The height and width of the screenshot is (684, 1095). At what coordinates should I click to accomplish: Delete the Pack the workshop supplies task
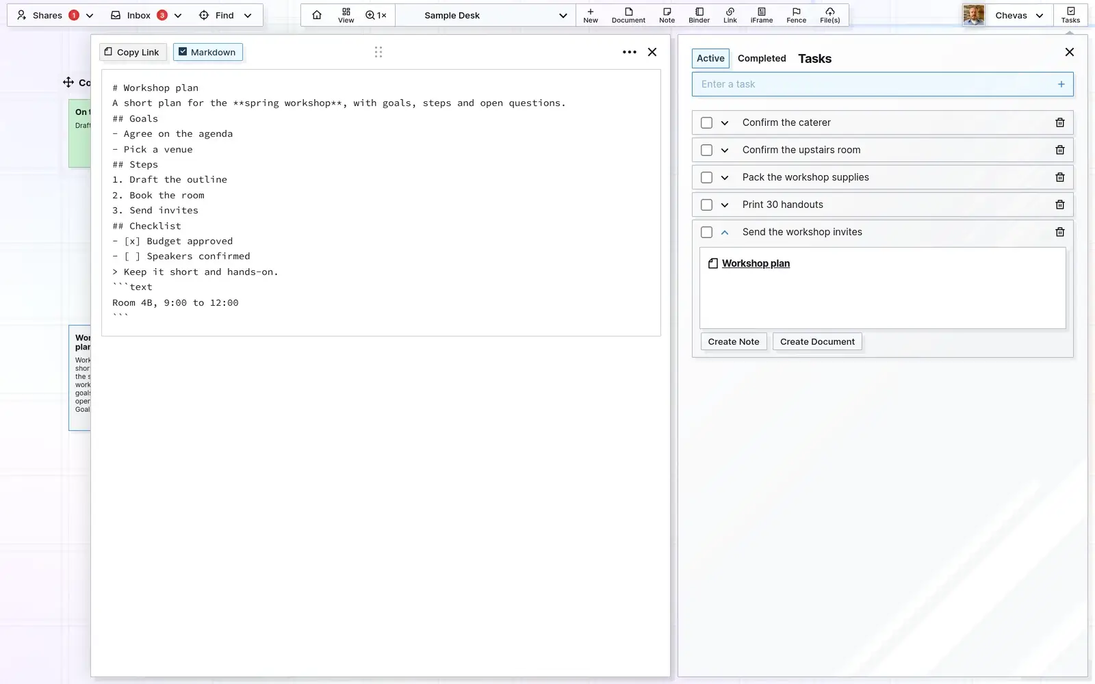(1060, 177)
